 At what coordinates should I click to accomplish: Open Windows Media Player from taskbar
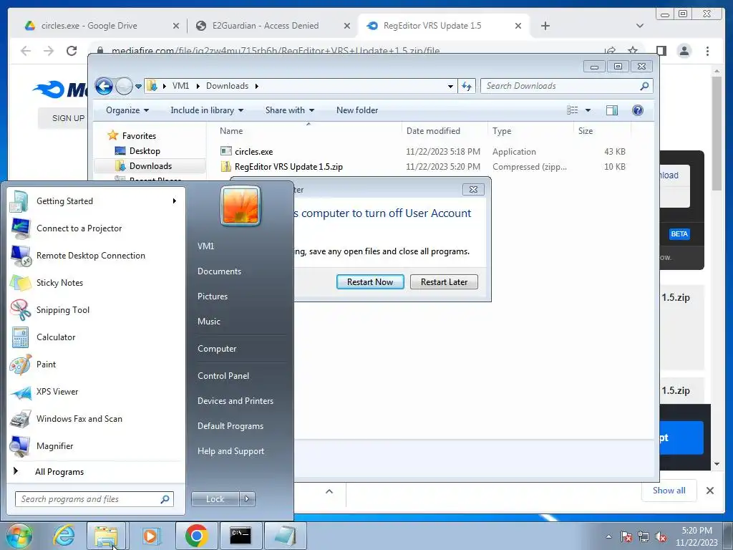coord(151,536)
